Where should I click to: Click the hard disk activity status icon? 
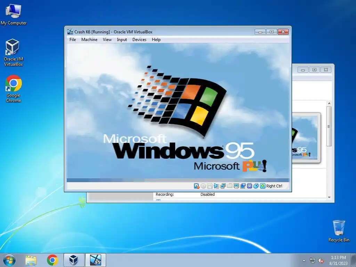point(197,186)
